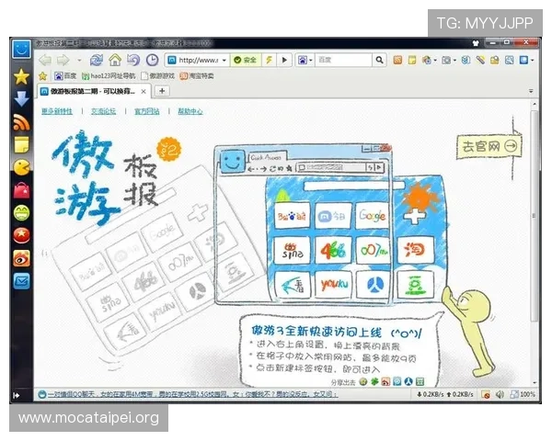The width and height of the screenshot is (552, 441).
Task: Go back with the Back arrow
Action: tap(45, 60)
